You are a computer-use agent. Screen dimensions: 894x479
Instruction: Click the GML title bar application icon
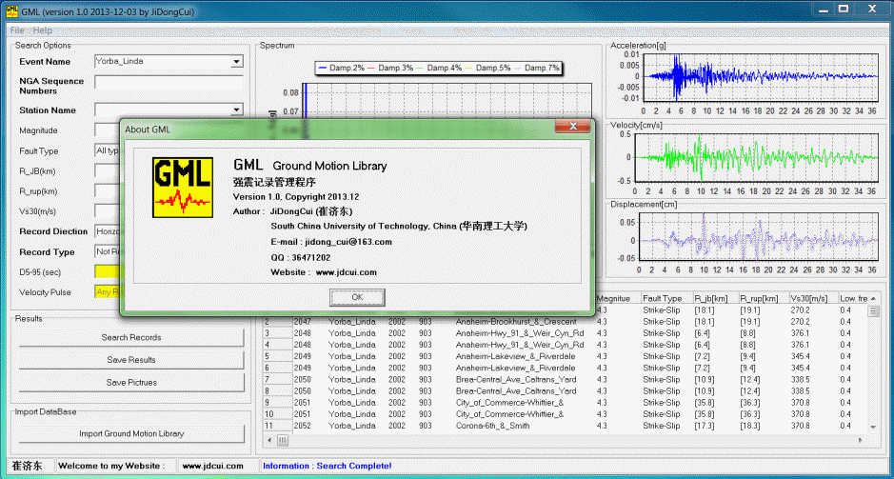(x=12, y=10)
